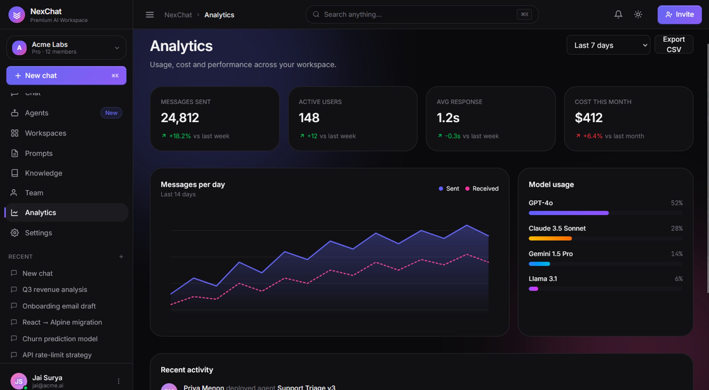This screenshot has height=390, width=709.
Task: Click the chat icon beside 'Churn prediction model'
Action: click(14, 339)
